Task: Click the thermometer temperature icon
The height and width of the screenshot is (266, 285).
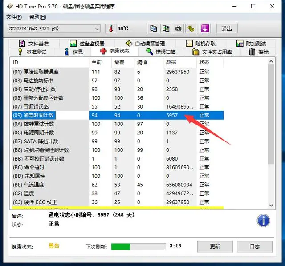Action: click(110, 28)
